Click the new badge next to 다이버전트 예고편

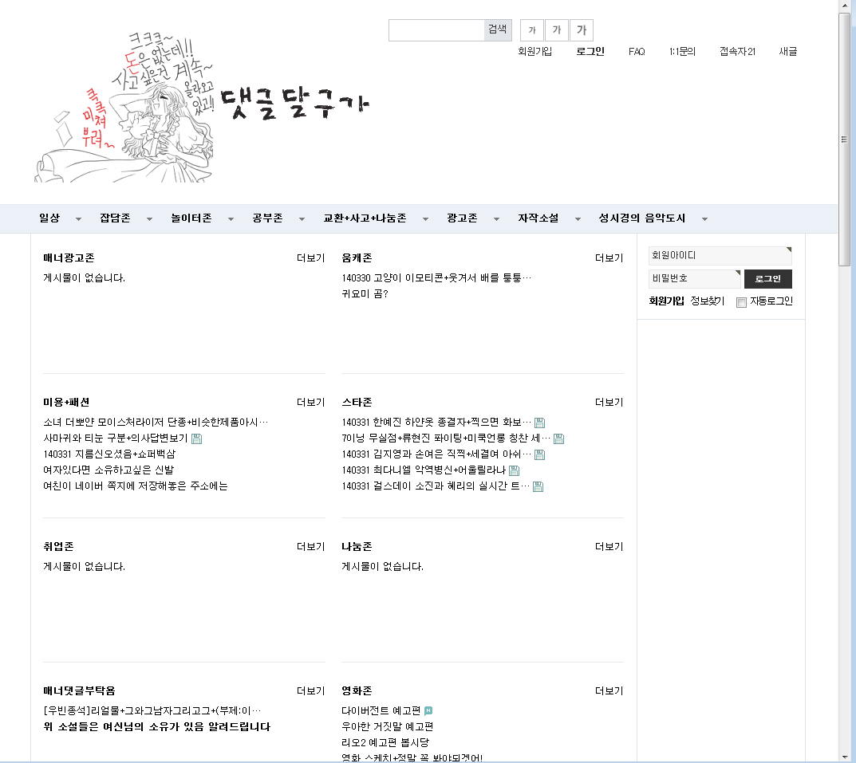pos(428,710)
